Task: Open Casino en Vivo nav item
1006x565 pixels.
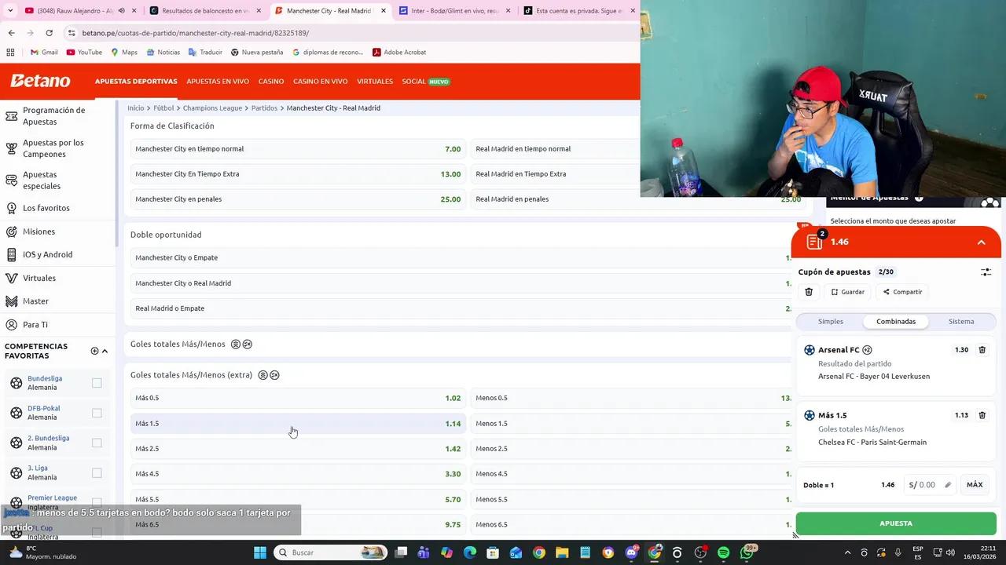Action: coord(321,82)
